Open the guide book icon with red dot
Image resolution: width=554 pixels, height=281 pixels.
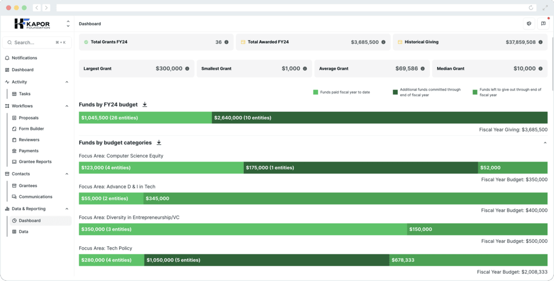point(543,24)
